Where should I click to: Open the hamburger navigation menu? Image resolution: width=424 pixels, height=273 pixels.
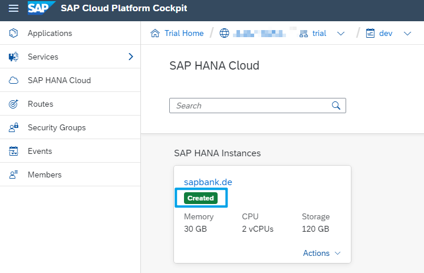(x=14, y=8)
